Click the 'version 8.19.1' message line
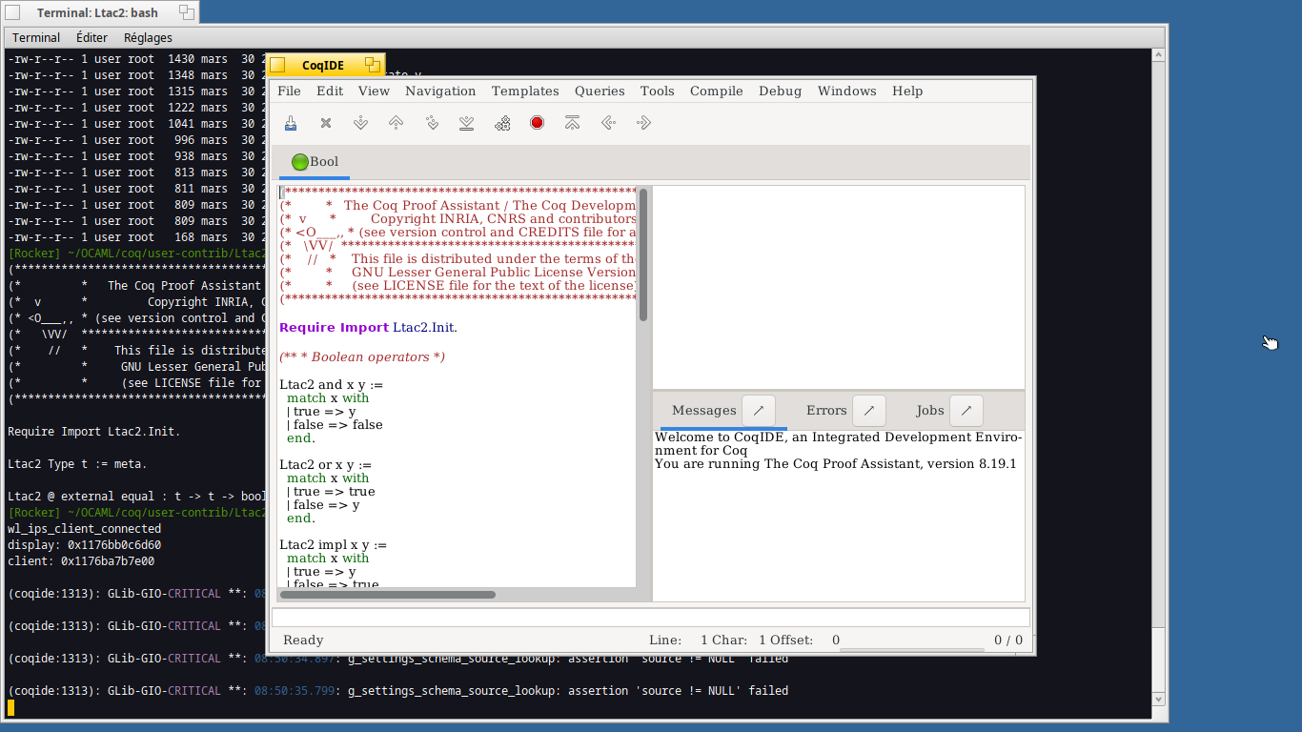 click(x=835, y=464)
